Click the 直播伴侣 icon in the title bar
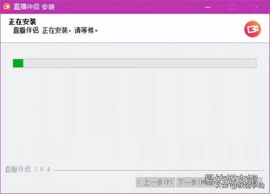This screenshot has width=270, height=194. point(7,7)
